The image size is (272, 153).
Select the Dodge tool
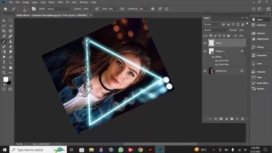pos(4,57)
